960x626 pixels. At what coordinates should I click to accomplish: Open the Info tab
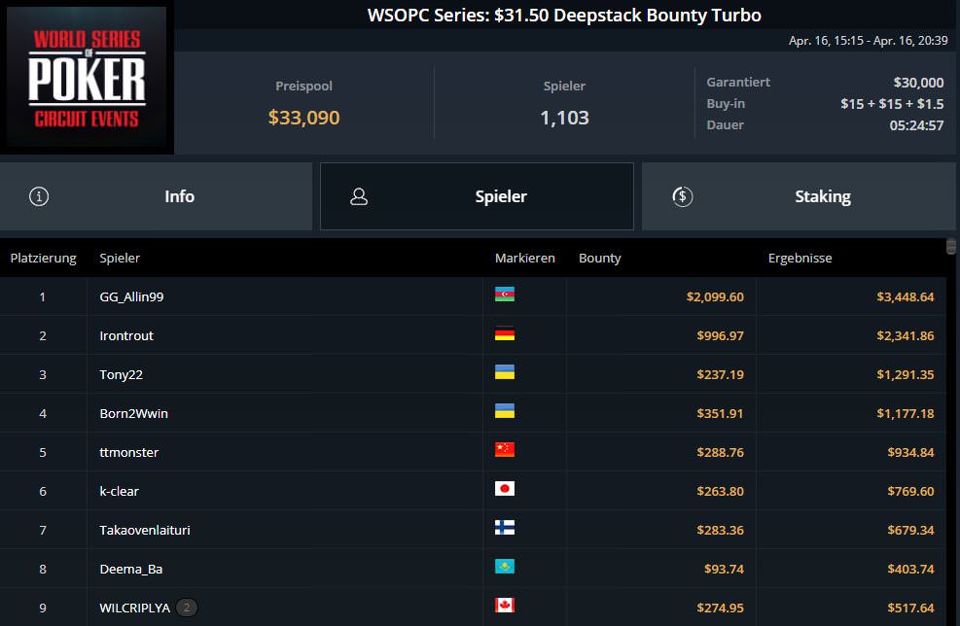click(157, 196)
